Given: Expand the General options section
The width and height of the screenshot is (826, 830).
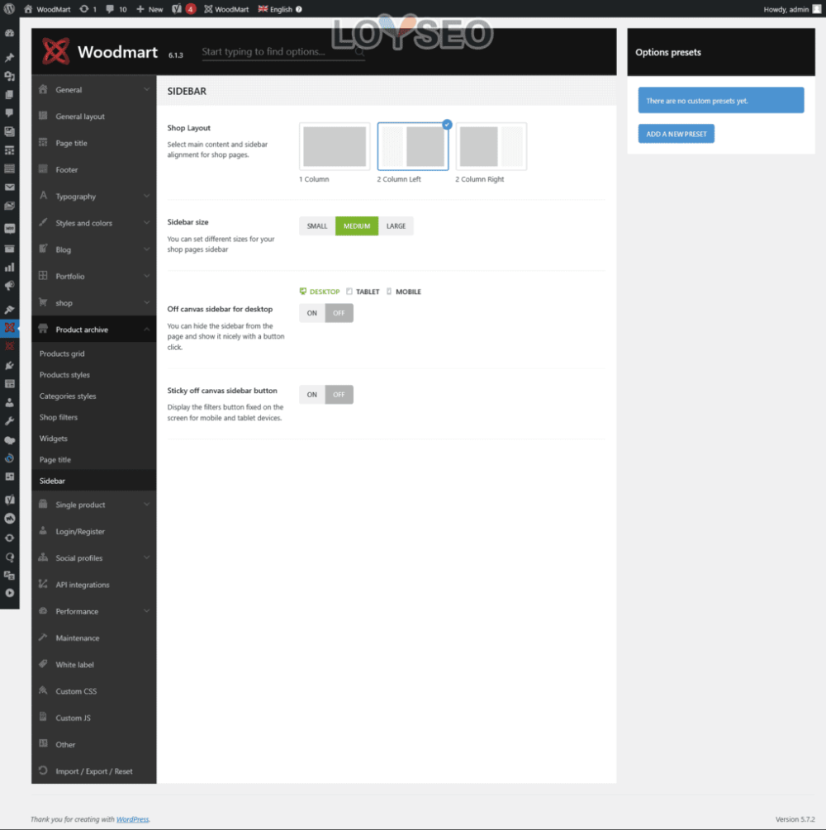Looking at the screenshot, I should pyautogui.click(x=93, y=89).
